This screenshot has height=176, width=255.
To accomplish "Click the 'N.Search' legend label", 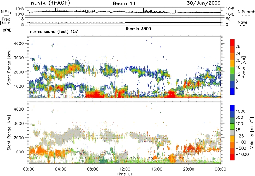I will tap(246, 12).
